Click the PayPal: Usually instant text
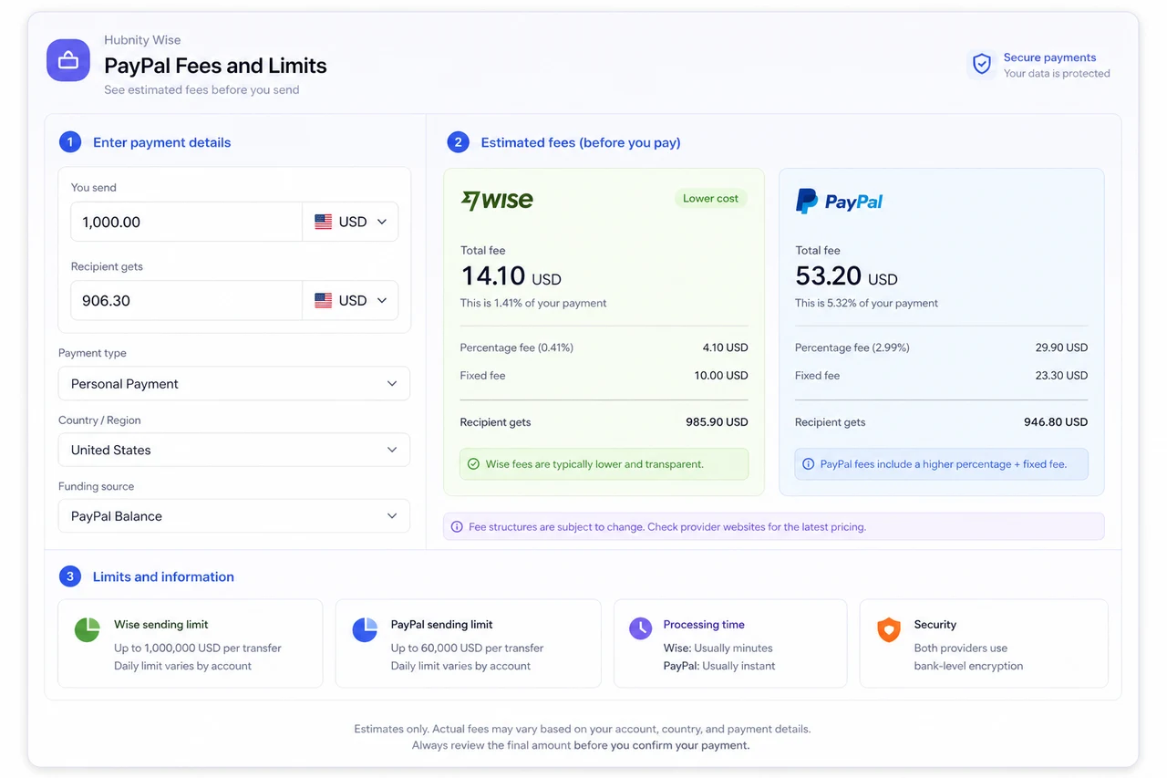This screenshot has width=1167, height=778. tap(719, 666)
